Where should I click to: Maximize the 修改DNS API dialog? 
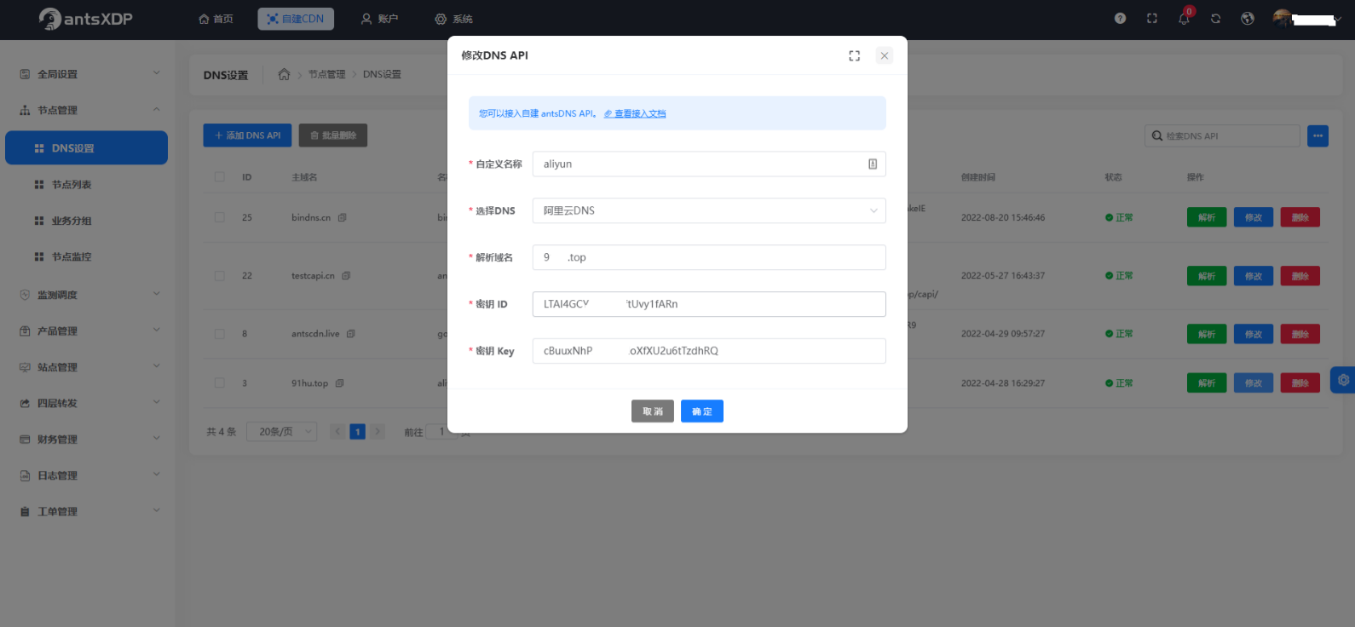pos(854,55)
